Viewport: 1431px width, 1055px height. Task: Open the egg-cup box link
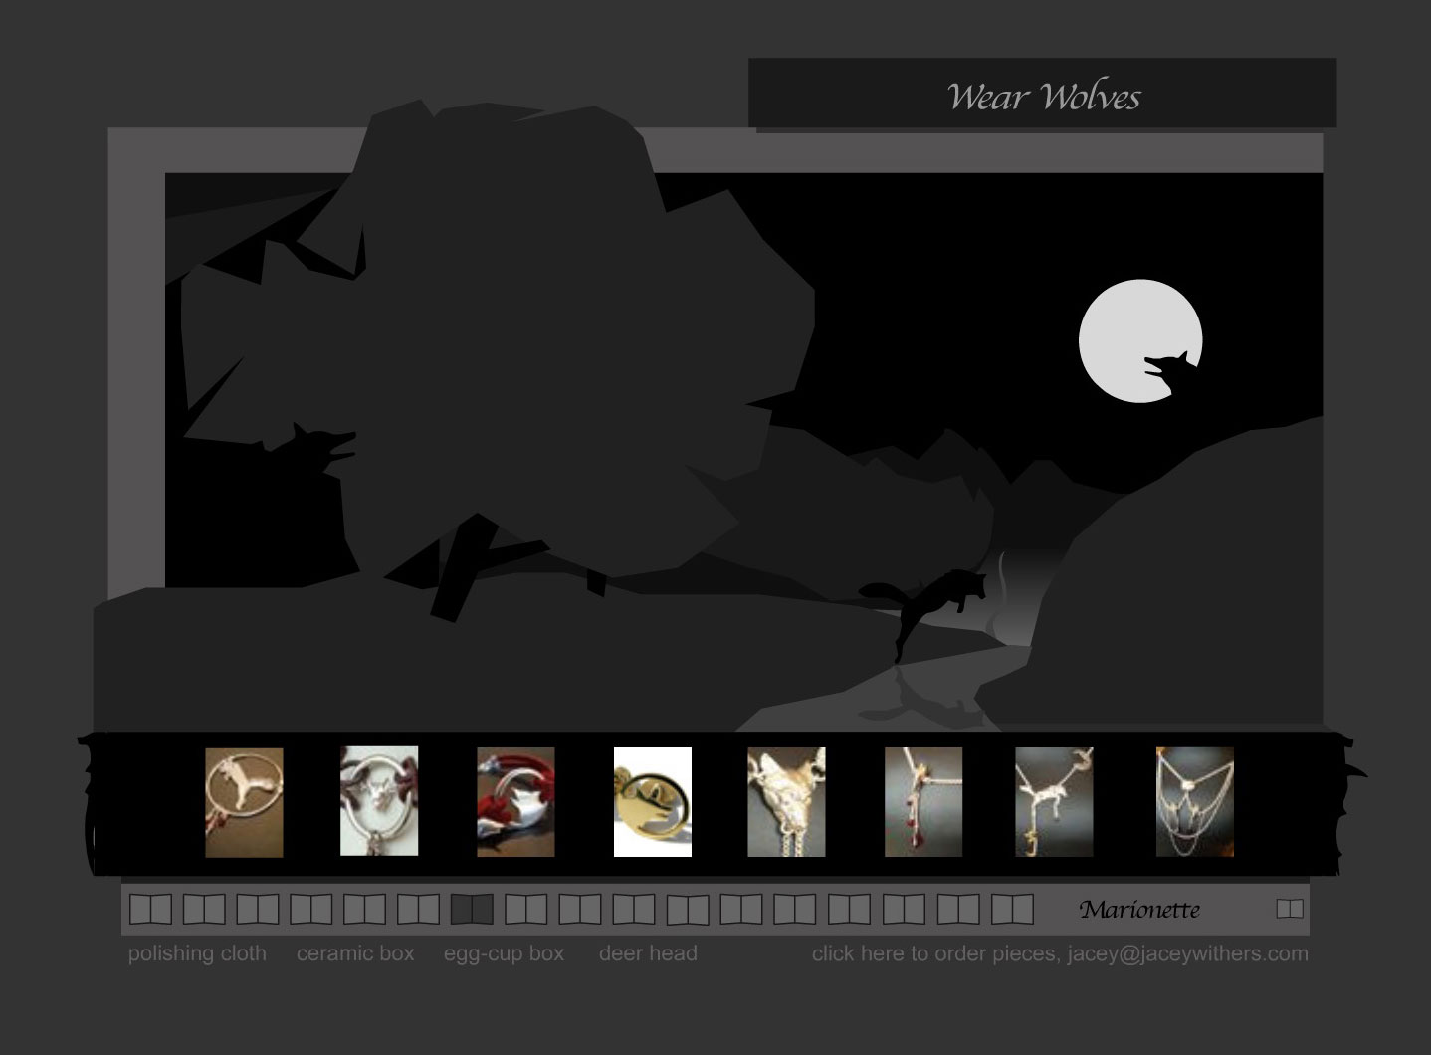pyautogui.click(x=504, y=953)
